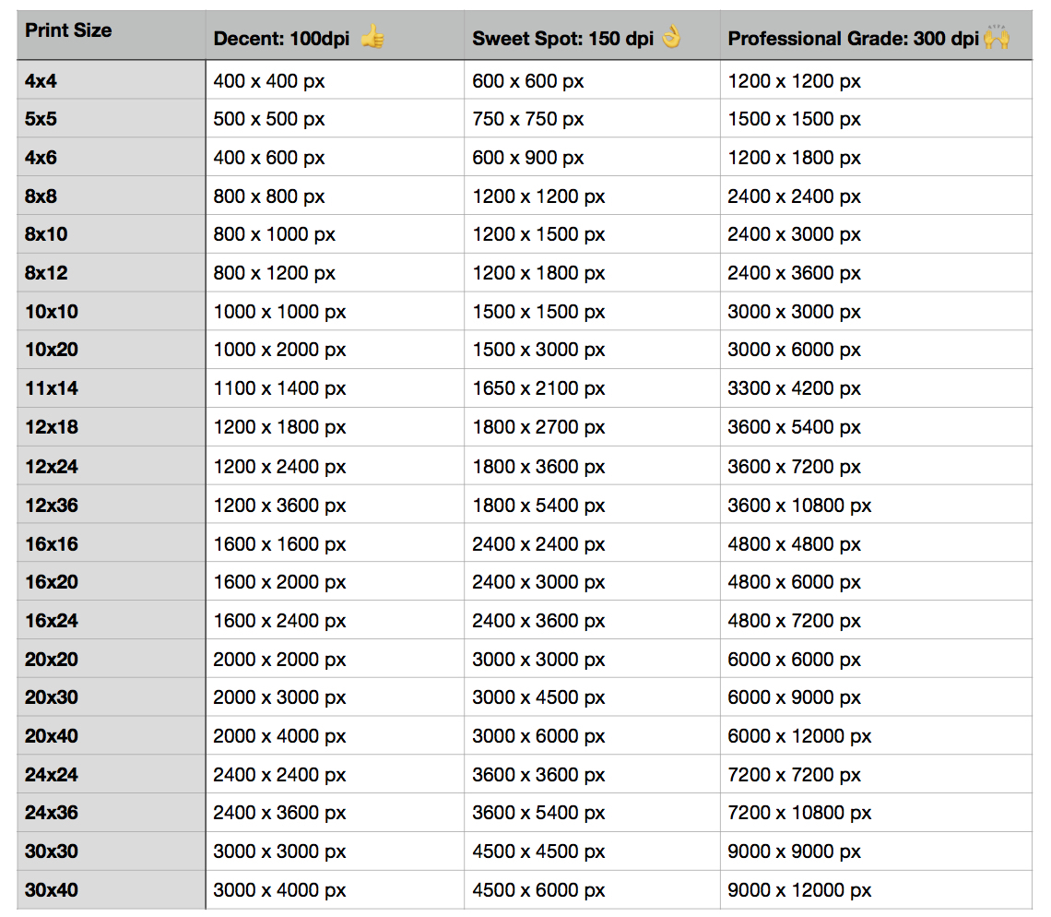Select the Print Size column header
Screen dimensions: 1051x917
(x=68, y=30)
